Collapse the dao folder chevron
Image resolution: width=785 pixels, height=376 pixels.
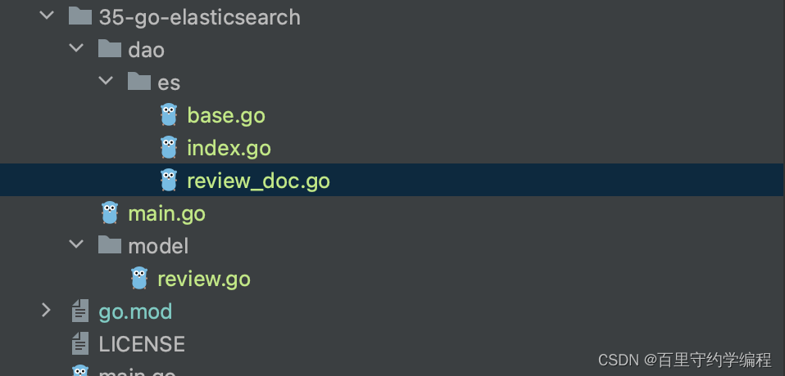(x=76, y=48)
